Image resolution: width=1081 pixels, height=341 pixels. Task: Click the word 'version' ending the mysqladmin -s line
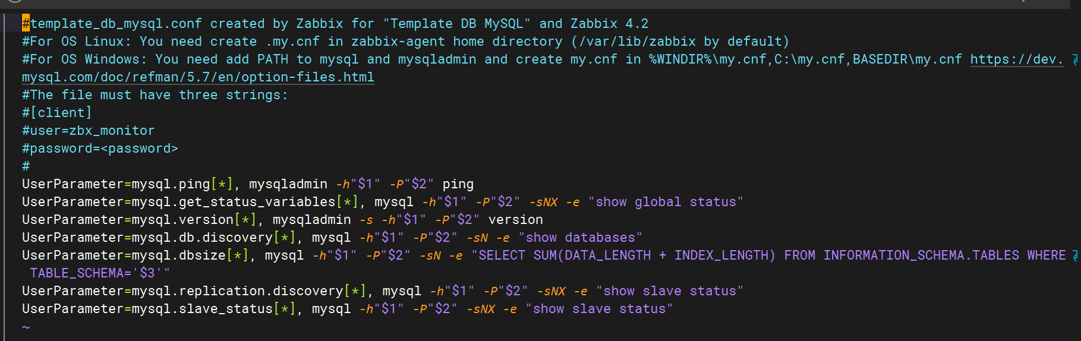pyautogui.click(x=515, y=220)
